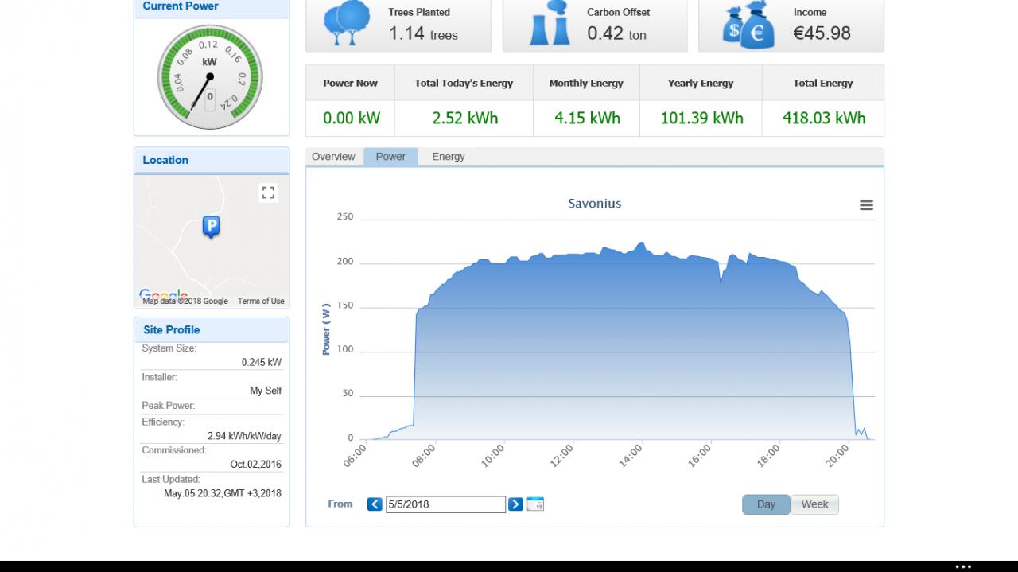
Task: Click the 418.03 kWh total energy value
Action: tap(824, 118)
